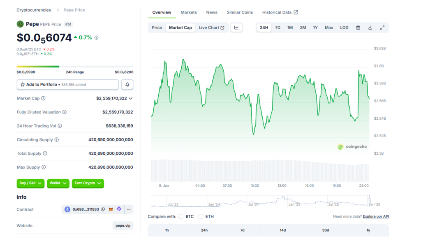The image size is (421, 237).
Task: Select the 7D chart time range
Action: 278,28
